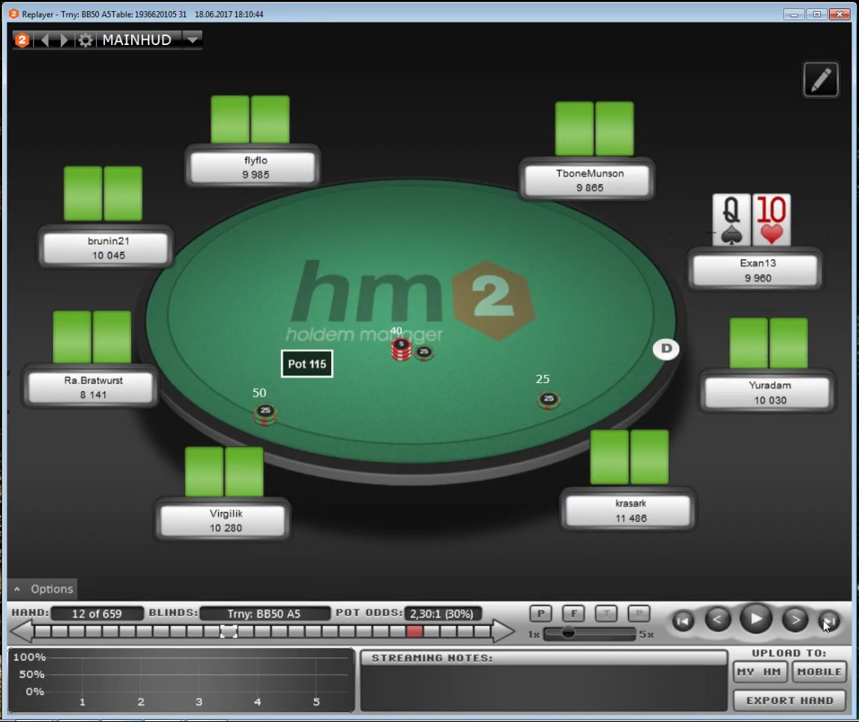The image size is (859, 722).
Task: Select player Exan13 name plate
Action: tap(756, 271)
